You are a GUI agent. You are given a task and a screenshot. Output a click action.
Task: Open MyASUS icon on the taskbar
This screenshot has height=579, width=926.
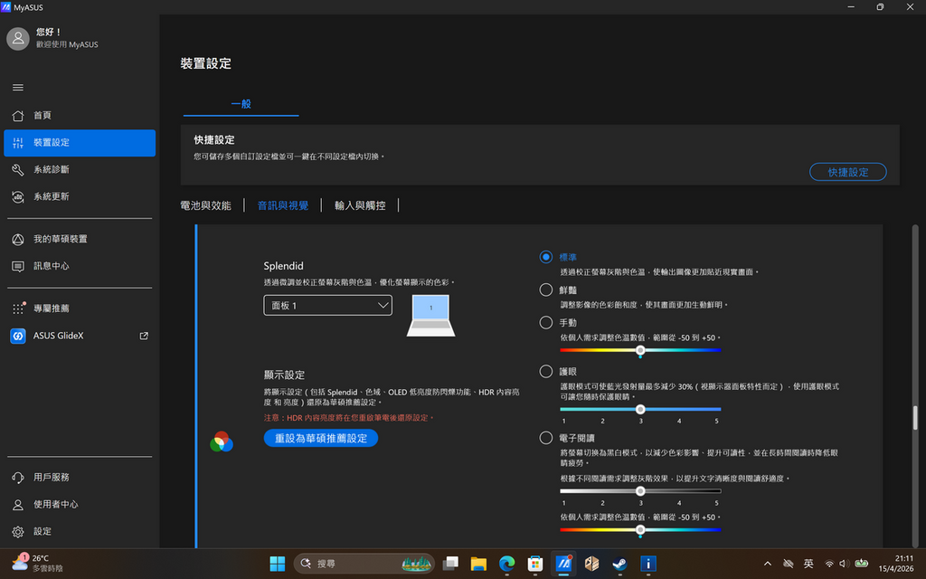click(x=563, y=563)
